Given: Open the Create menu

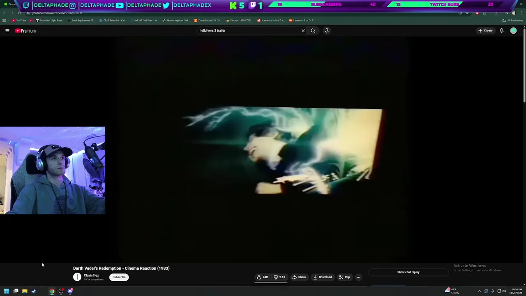Looking at the screenshot, I should click(485, 30).
